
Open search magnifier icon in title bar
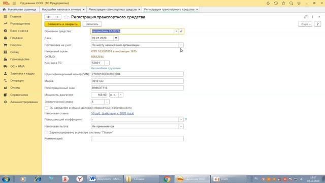[x=291, y=3]
